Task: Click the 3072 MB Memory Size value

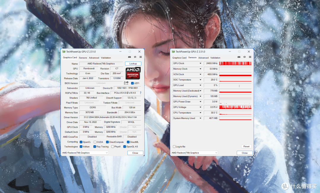Action: (89, 112)
